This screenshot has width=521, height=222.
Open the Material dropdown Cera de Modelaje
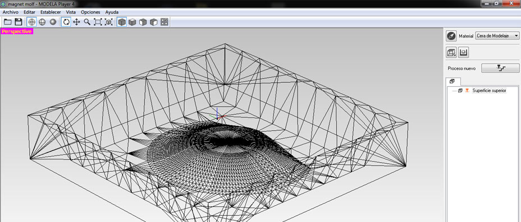(497, 35)
